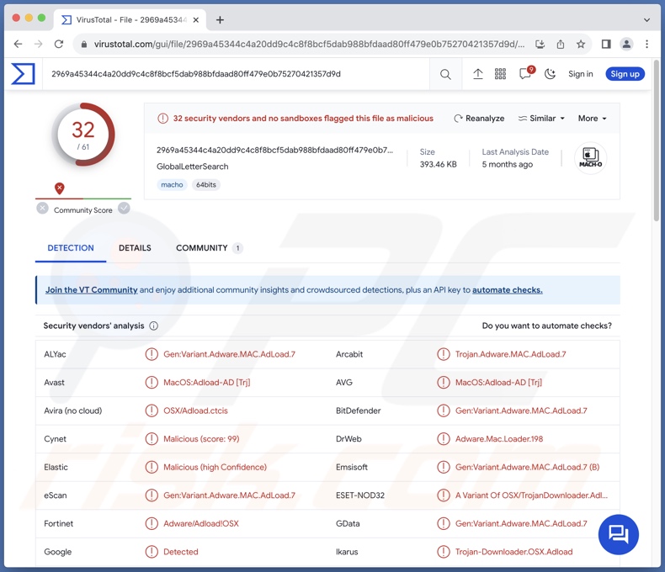Click the 64bits tag
The width and height of the screenshot is (665, 572).
[206, 185]
